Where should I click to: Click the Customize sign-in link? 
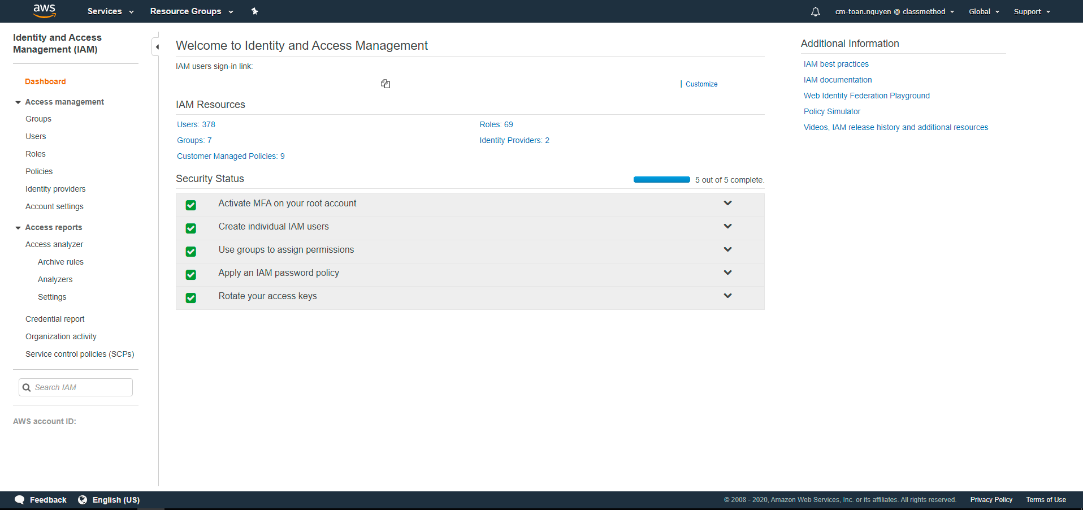(701, 84)
